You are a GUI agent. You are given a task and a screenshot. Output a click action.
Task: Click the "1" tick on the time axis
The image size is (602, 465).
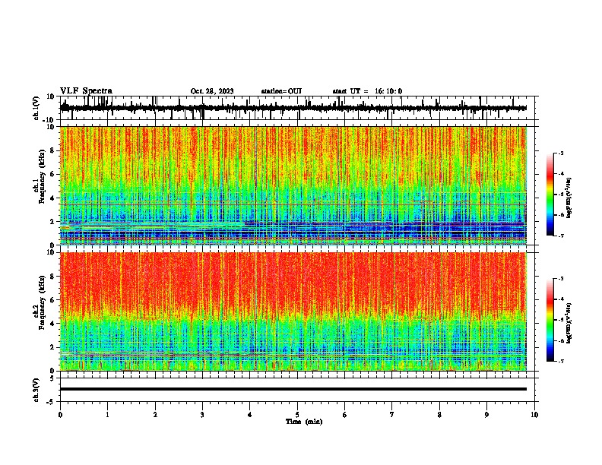pos(107,415)
